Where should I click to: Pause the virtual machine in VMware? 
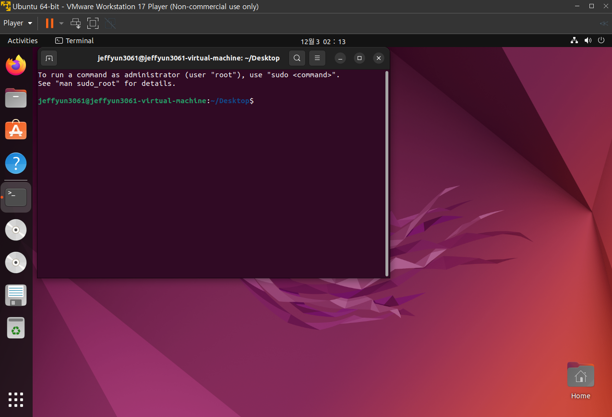point(49,23)
